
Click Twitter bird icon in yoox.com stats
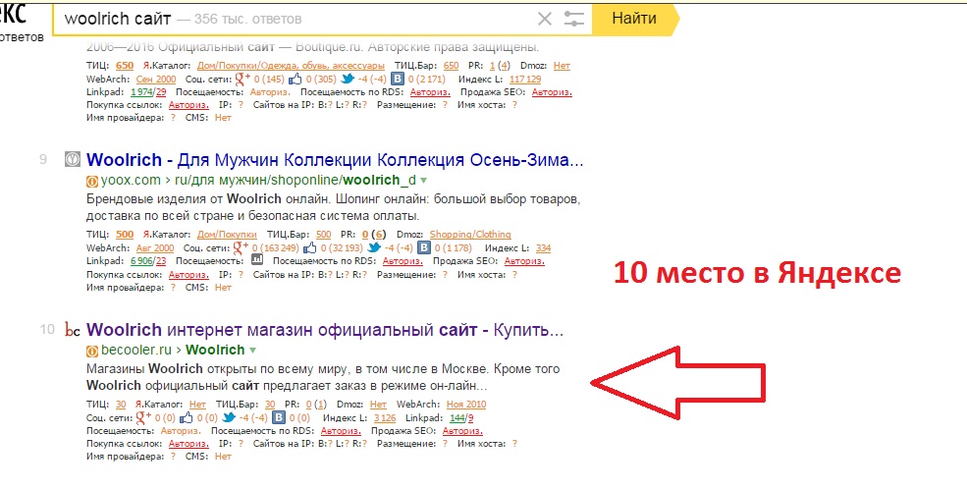[x=374, y=247]
